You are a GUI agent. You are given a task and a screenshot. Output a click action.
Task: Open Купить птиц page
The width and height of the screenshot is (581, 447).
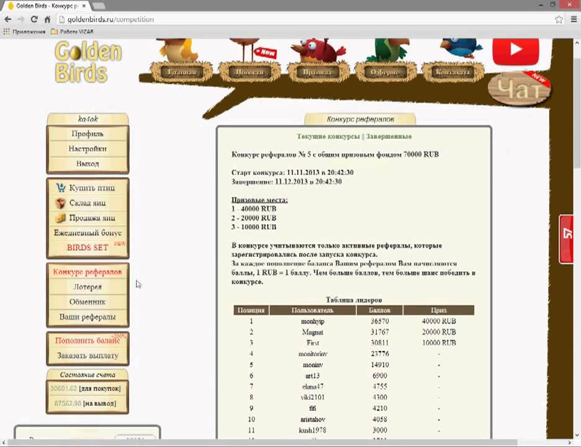(x=92, y=188)
